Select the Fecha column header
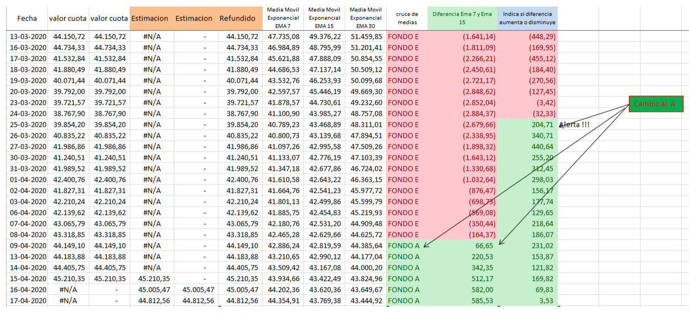 pyautogui.click(x=26, y=18)
